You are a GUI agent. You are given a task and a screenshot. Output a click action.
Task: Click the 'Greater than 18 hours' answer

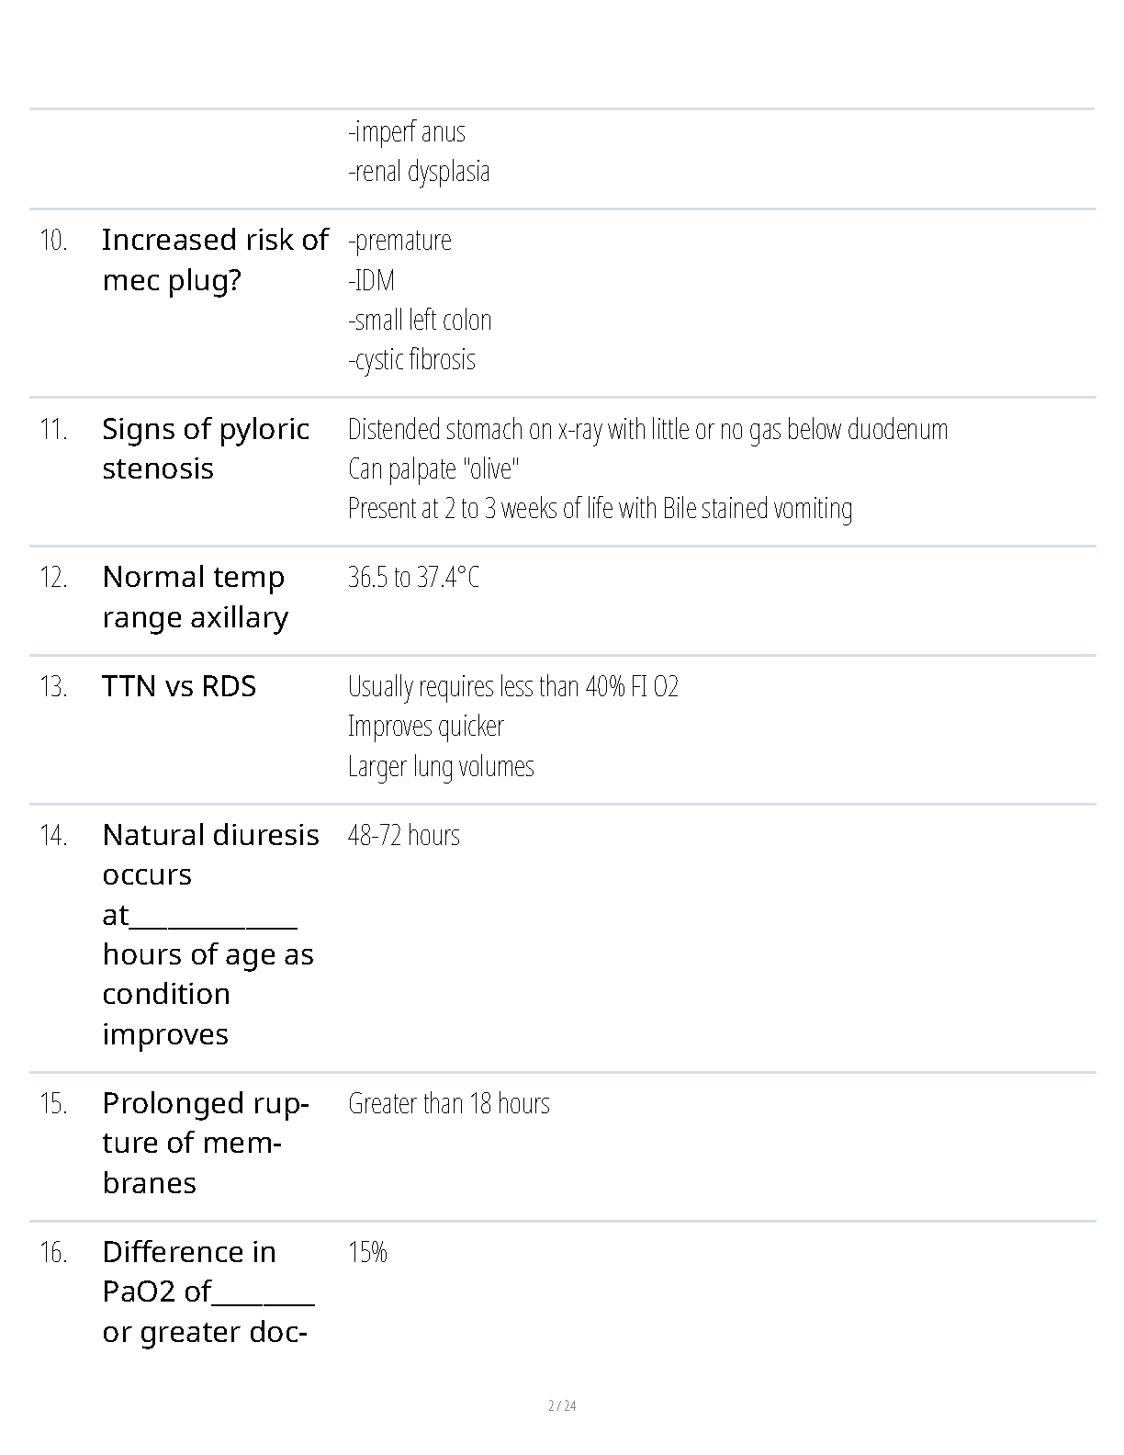point(448,1103)
